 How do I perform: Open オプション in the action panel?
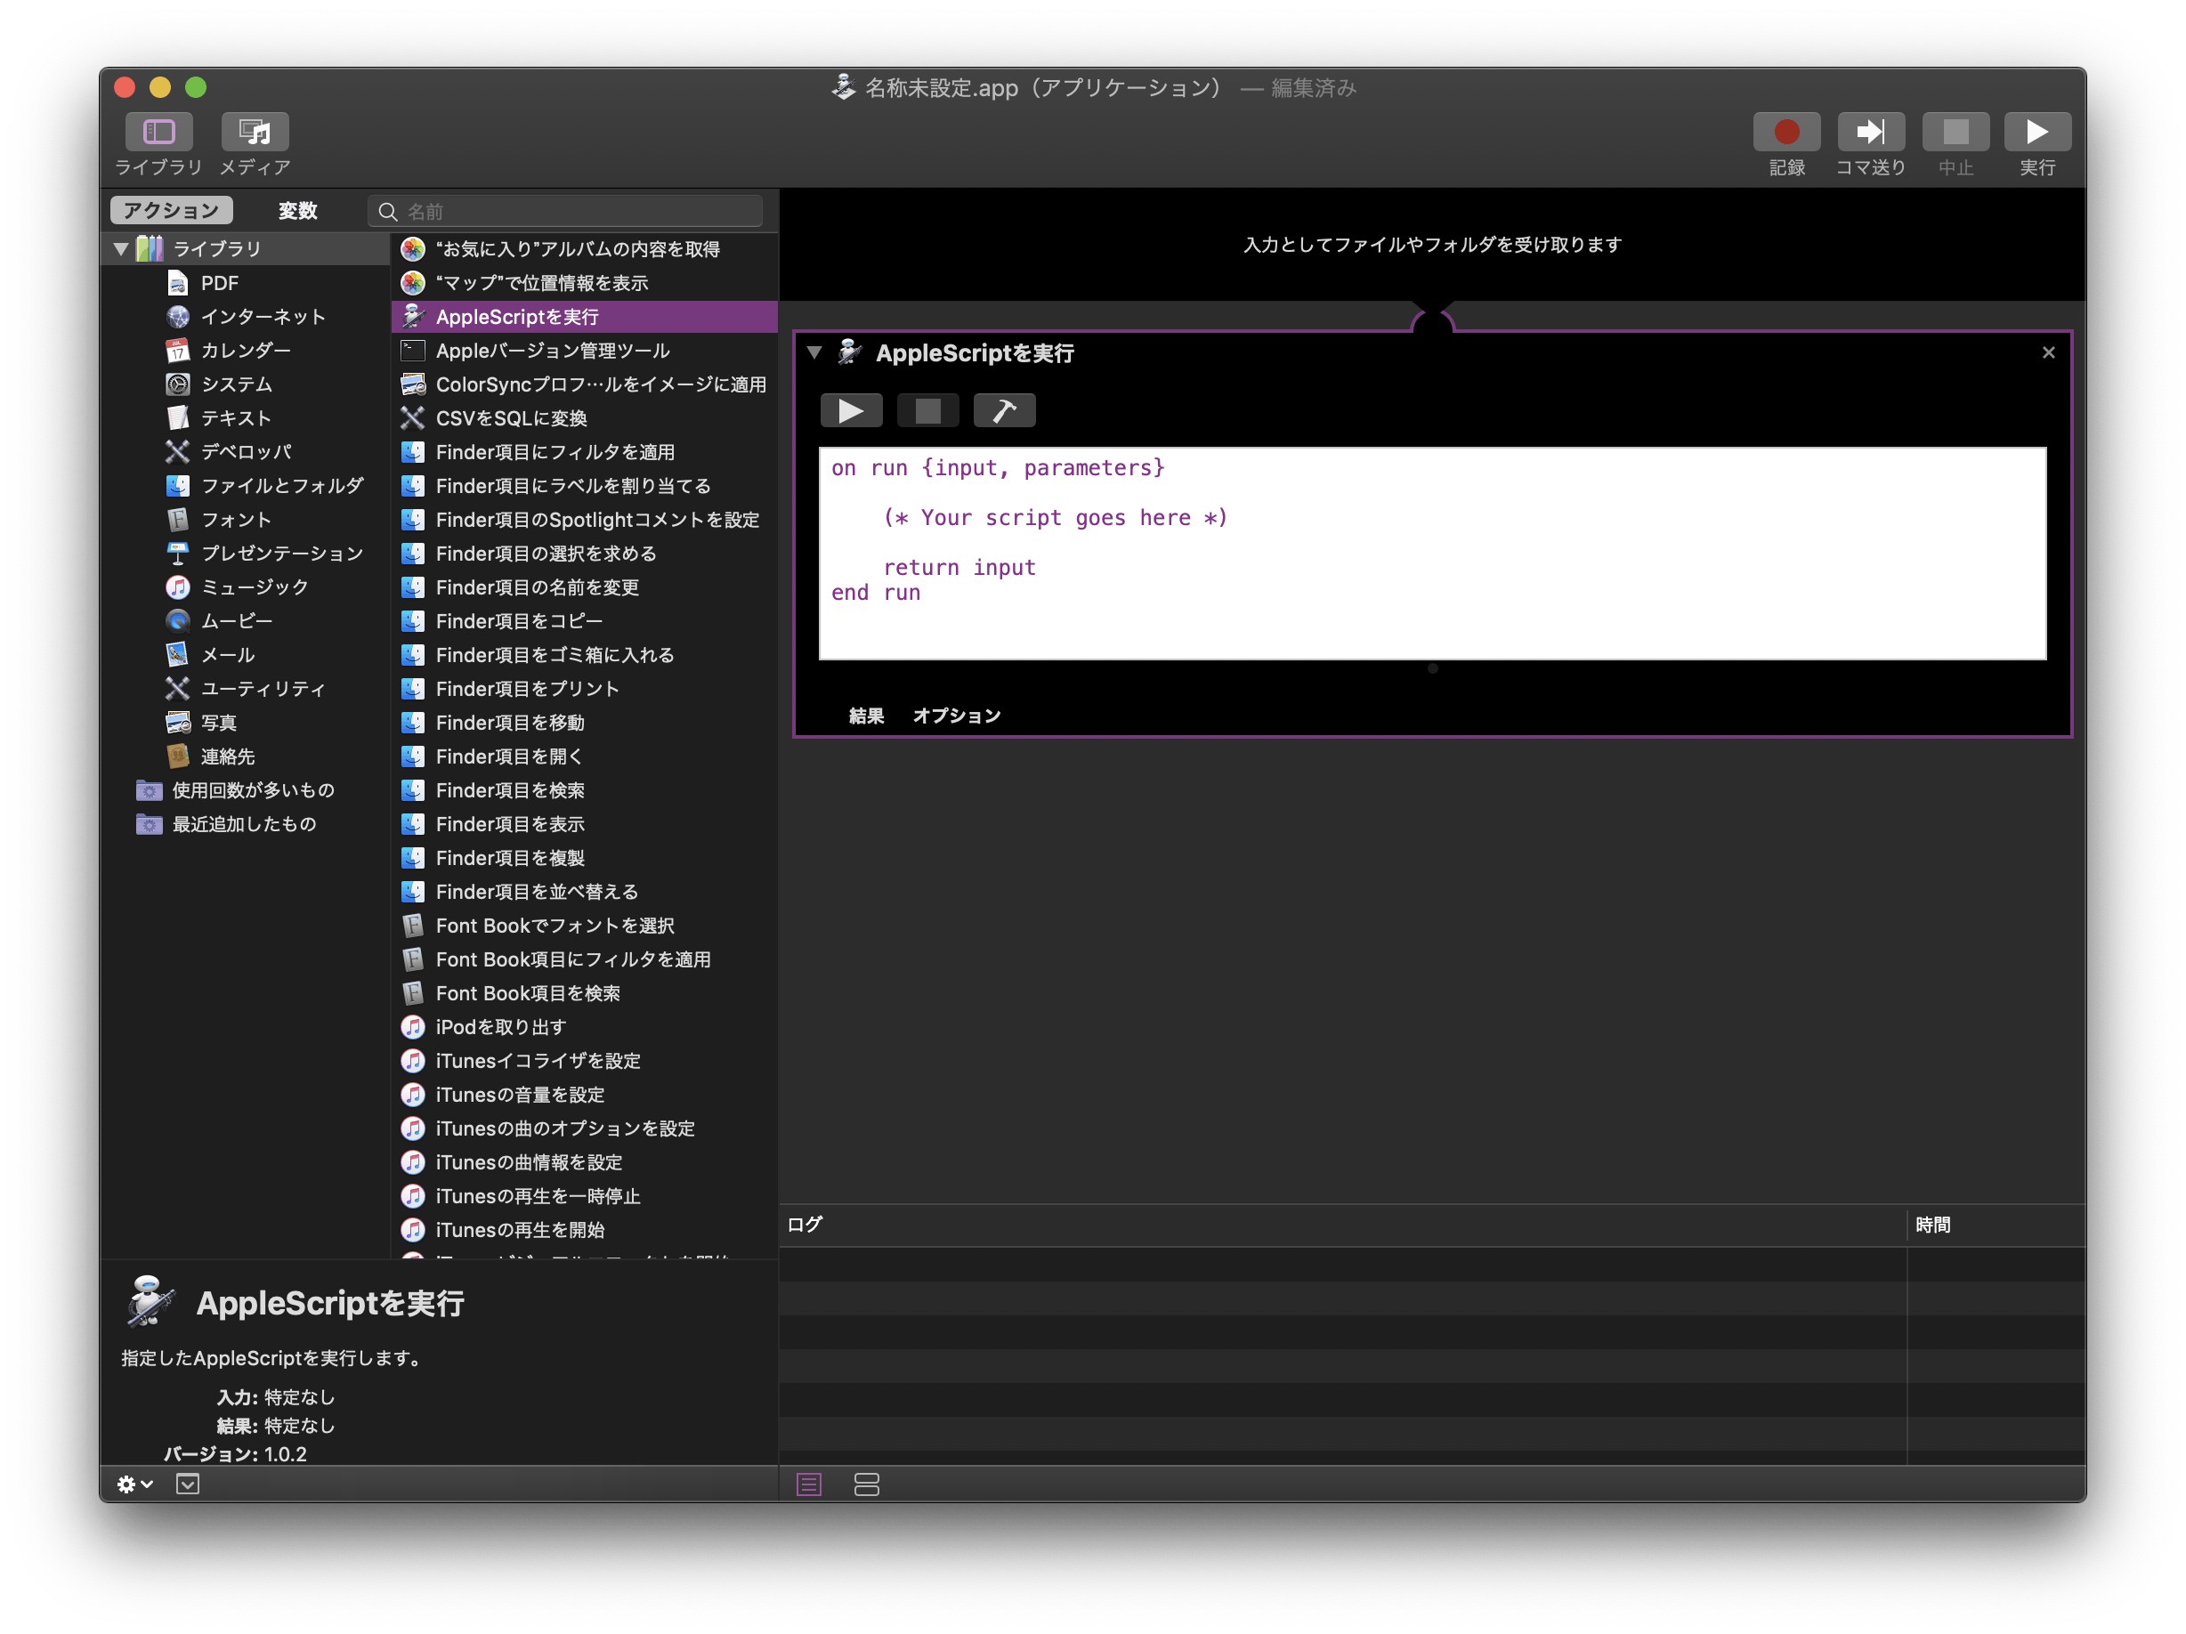(956, 716)
